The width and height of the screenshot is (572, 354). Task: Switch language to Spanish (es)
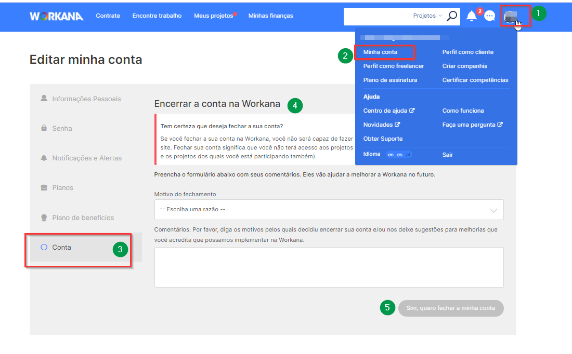(400, 155)
